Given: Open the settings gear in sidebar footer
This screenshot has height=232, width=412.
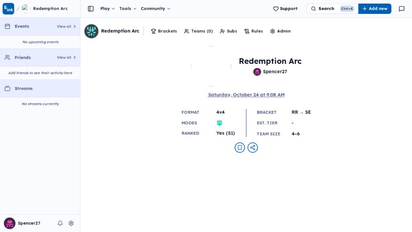Looking at the screenshot, I should tap(71, 223).
